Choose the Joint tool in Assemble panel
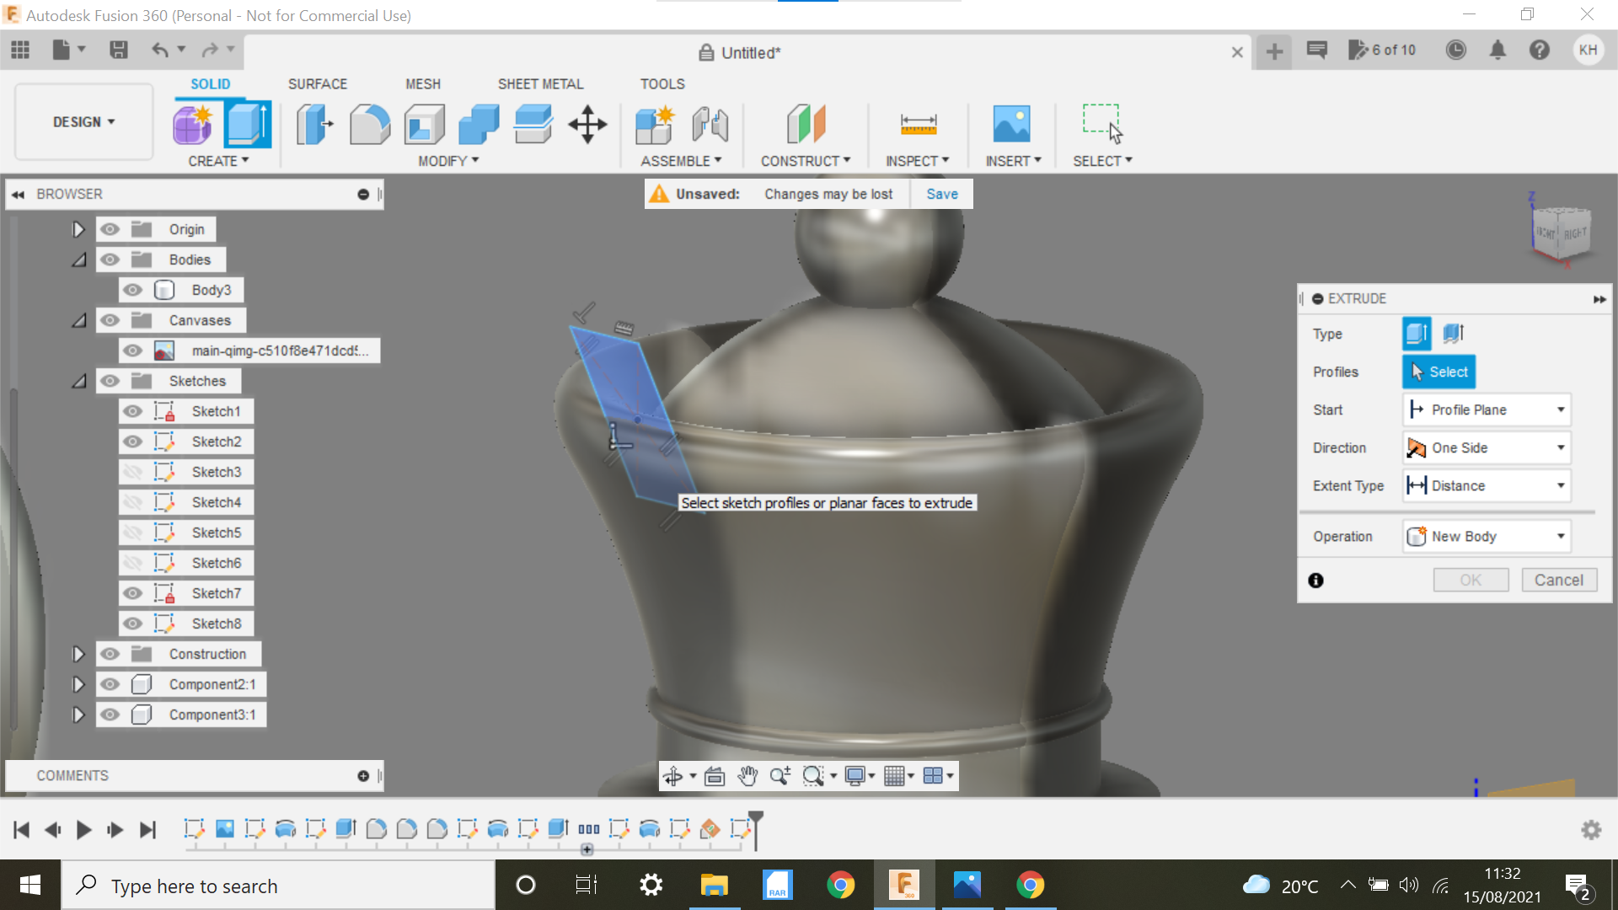Screen dimensions: 1618x910 click(709, 124)
